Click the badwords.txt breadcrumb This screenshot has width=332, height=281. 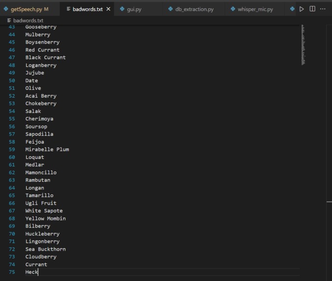pyautogui.click(x=28, y=21)
